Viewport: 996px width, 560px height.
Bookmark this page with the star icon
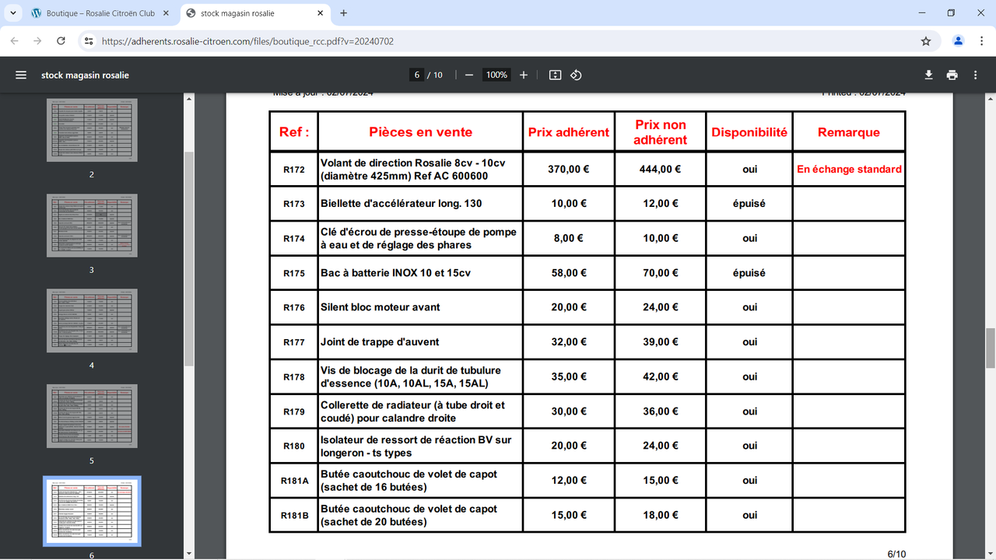coord(926,41)
